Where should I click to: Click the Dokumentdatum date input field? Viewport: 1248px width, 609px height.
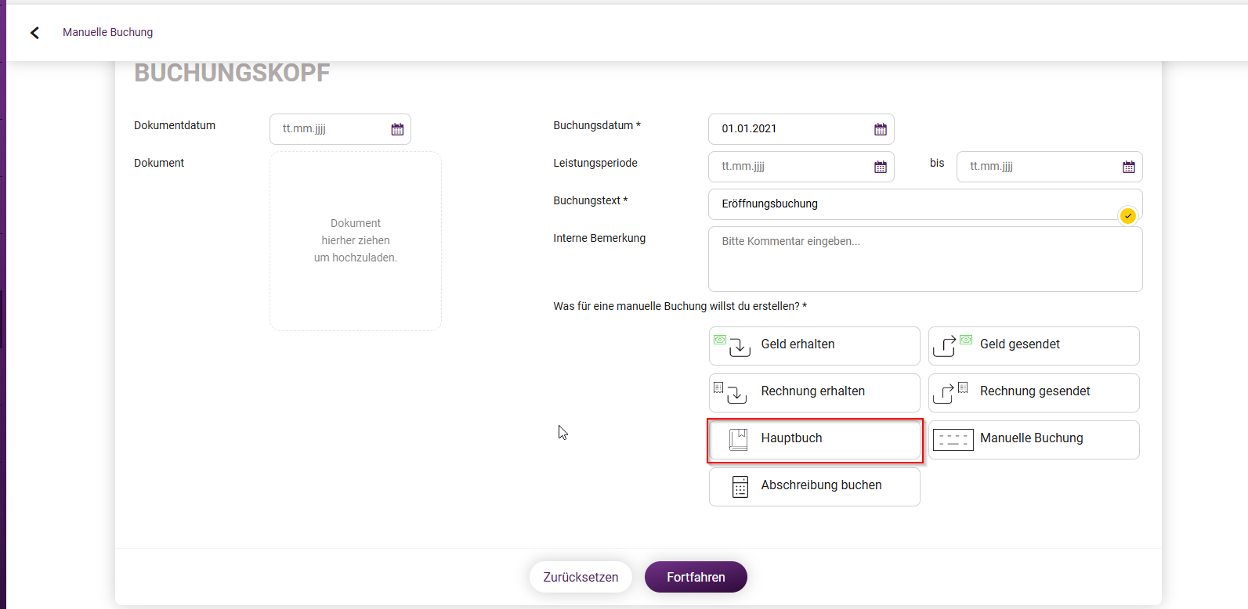tap(340, 129)
